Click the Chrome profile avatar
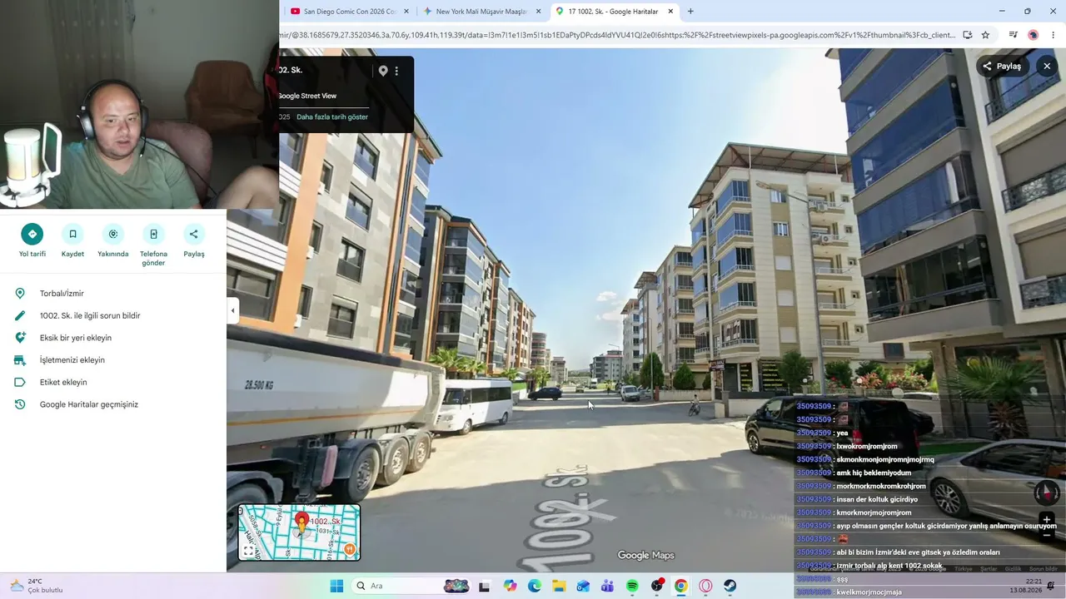This screenshot has height=599, width=1066. point(1033,35)
